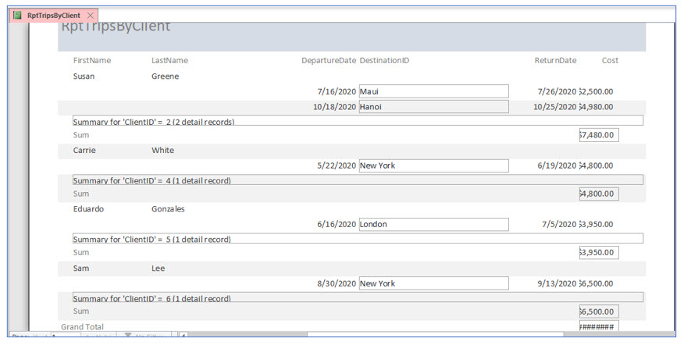Click departure date 7/16/2020
The height and width of the screenshot is (345, 684).
pos(337,91)
